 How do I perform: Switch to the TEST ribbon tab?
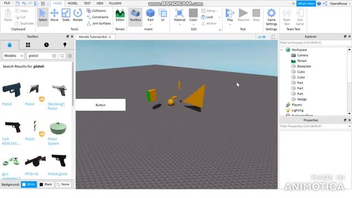(87, 3)
